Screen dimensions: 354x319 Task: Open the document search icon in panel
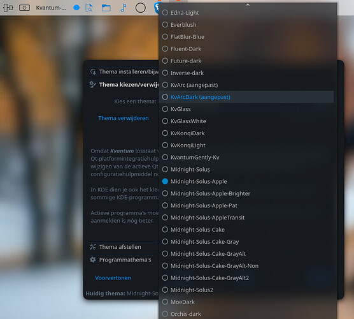pyautogui.click(x=89, y=8)
